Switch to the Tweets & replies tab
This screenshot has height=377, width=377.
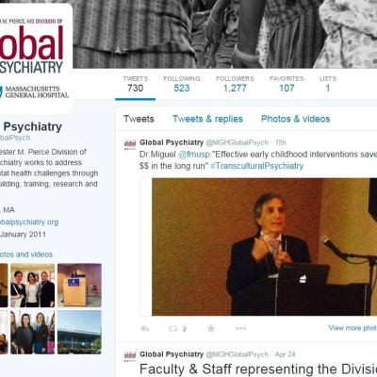click(207, 119)
